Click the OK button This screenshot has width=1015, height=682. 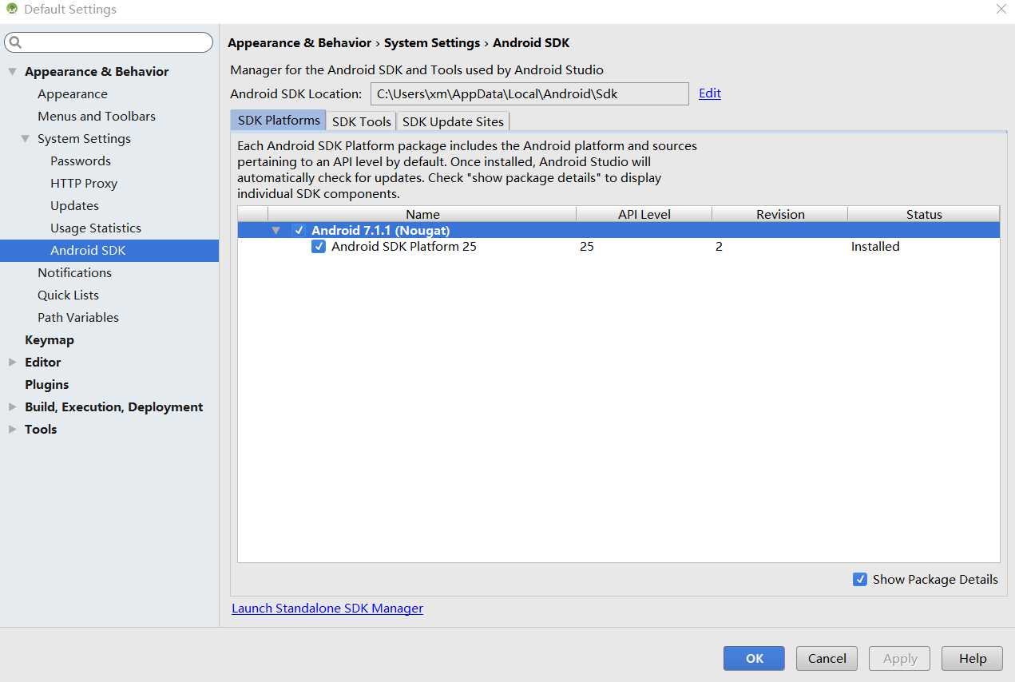pyautogui.click(x=754, y=659)
